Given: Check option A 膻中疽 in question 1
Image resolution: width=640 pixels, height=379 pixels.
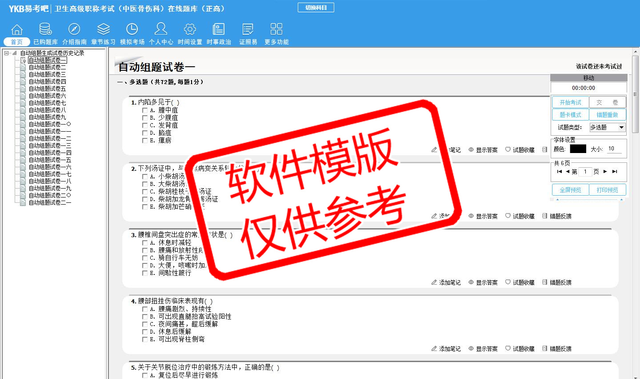Looking at the screenshot, I should (145, 110).
